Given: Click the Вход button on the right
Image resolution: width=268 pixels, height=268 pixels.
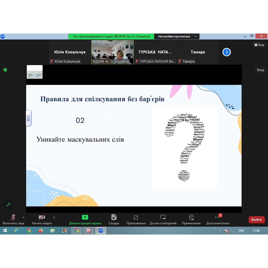Looking at the screenshot, I should click(x=260, y=70).
